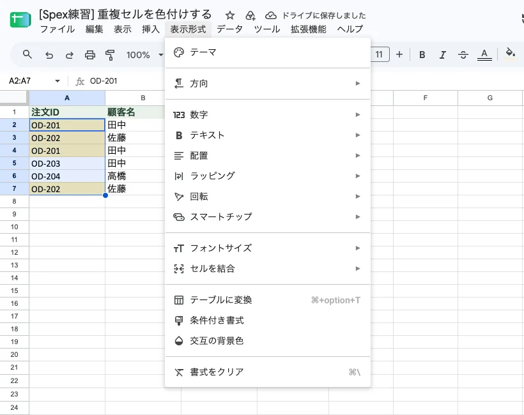Image resolution: width=524 pixels, height=415 pixels.
Task: Print the spreadsheet
Action: [90, 55]
